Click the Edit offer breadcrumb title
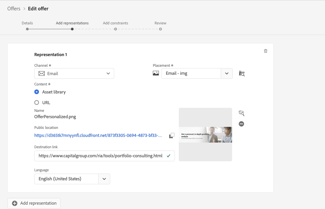 click(38, 9)
